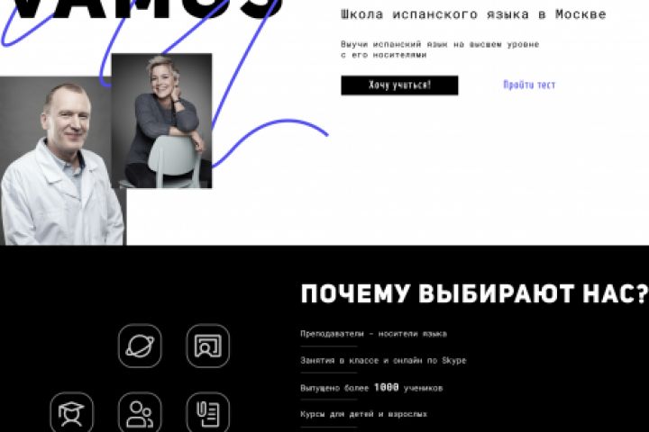Click the graduate student cap icon
649x432 pixels.
pos(71,411)
